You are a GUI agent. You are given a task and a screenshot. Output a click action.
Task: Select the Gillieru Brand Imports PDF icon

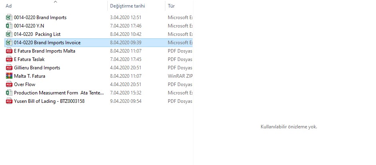[9, 68]
